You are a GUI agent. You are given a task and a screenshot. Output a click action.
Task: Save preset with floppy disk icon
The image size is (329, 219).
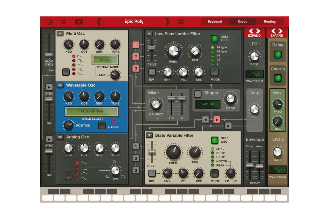pos(181,22)
